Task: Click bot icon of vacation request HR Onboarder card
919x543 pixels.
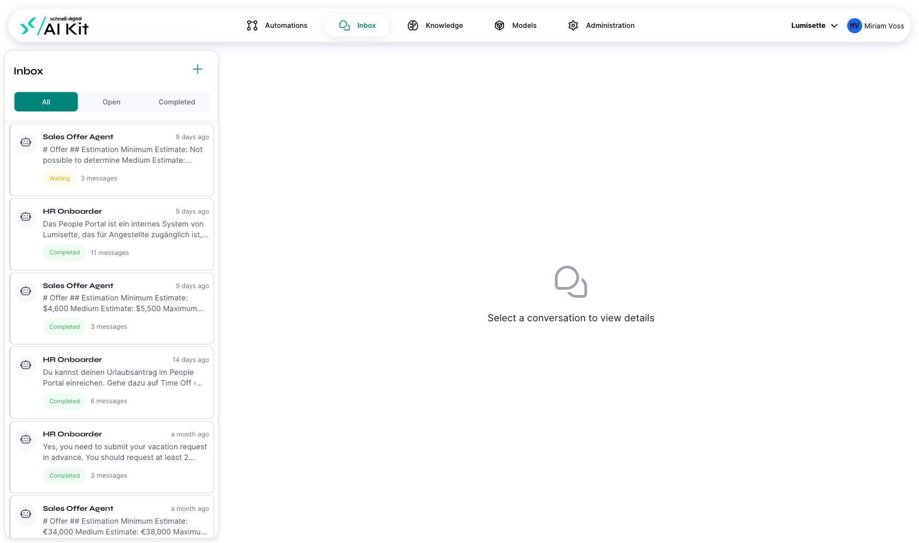Action: coord(26,439)
